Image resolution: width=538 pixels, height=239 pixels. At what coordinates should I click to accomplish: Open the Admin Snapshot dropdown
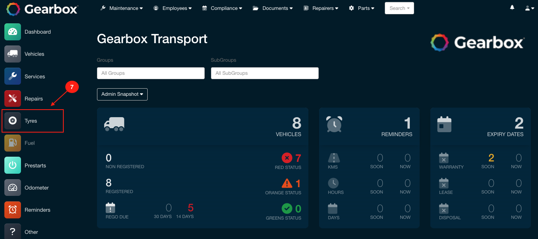click(x=122, y=94)
